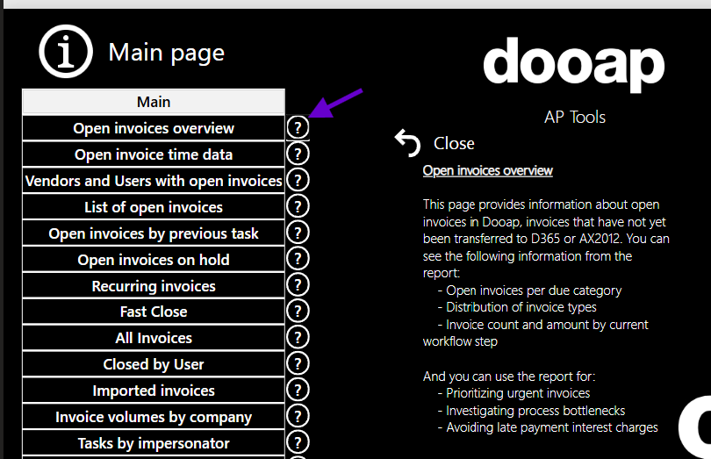The height and width of the screenshot is (459, 711).
Task: Open the Imported invoices report
Action: point(154,391)
